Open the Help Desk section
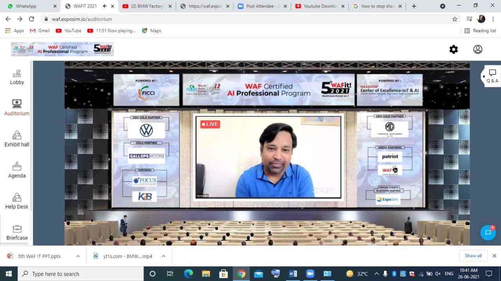Image resolution: width=501 pixels, height=281 pixels. (17, 201)
